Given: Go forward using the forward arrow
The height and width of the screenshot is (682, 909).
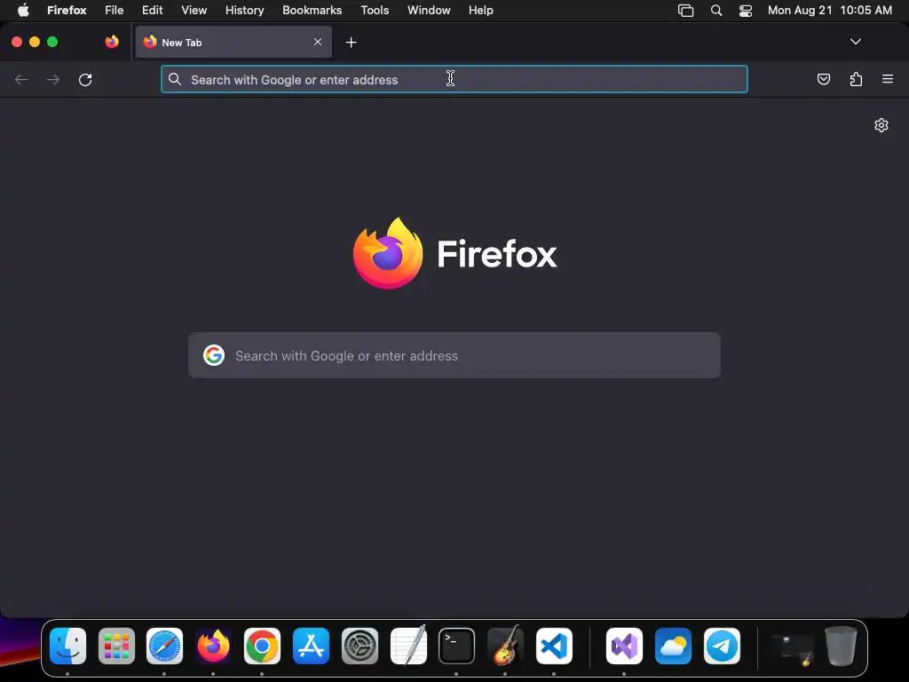Looking at the screenshot, I should coord(53,79).
